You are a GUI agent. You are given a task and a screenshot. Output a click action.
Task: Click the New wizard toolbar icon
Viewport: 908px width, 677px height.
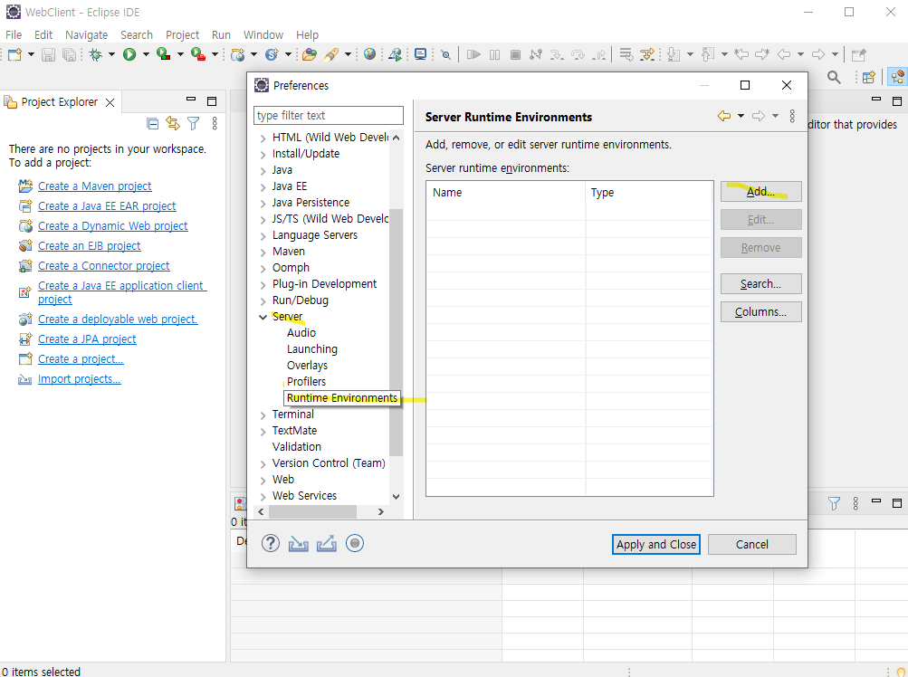click(14, 54)
